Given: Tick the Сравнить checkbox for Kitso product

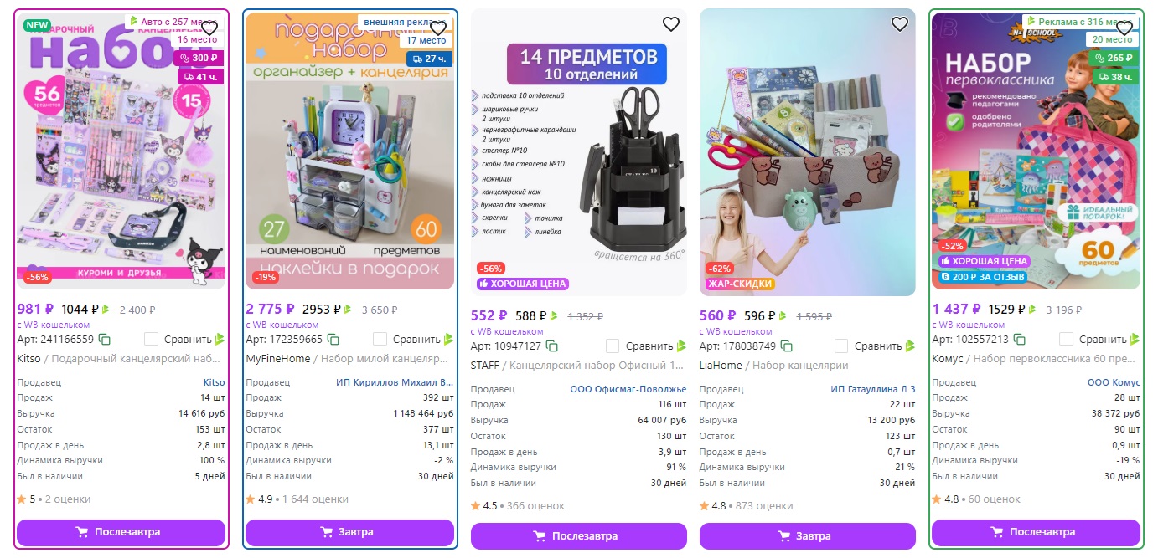Looking at the screenshot, I should coord(151,339).
